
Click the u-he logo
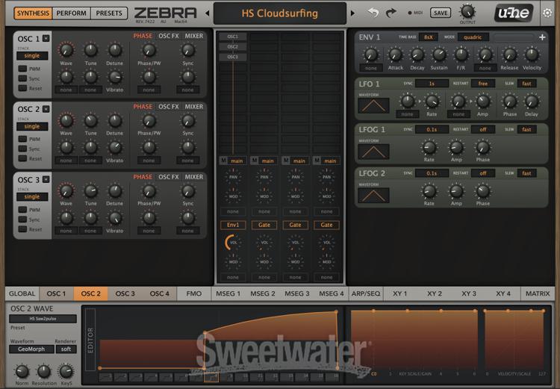pos(514,13)
